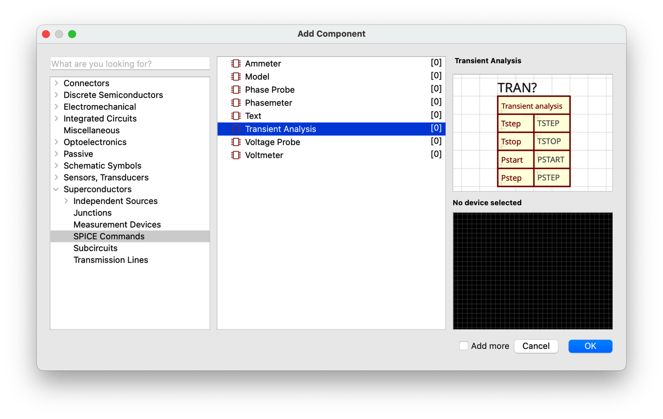Expand the Integrated Circuits category
This screenshot has height=419, width=663.
click(57, 118)
